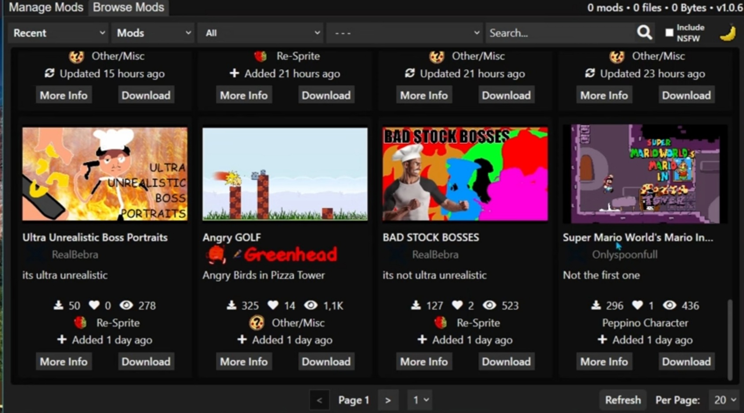Click the Re-Sprite icon above Added 21 hours ago
Image resolution: width=744 pixels, height=413 pixels.
point(261,56)
